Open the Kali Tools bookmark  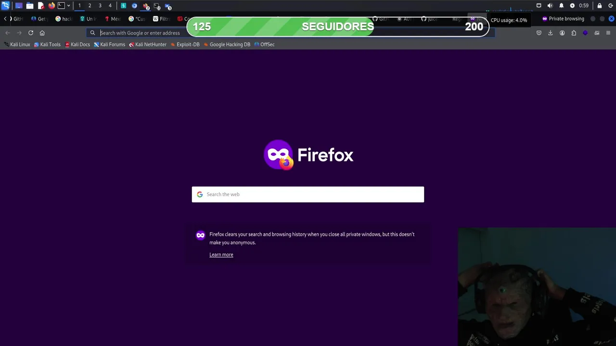47,44
